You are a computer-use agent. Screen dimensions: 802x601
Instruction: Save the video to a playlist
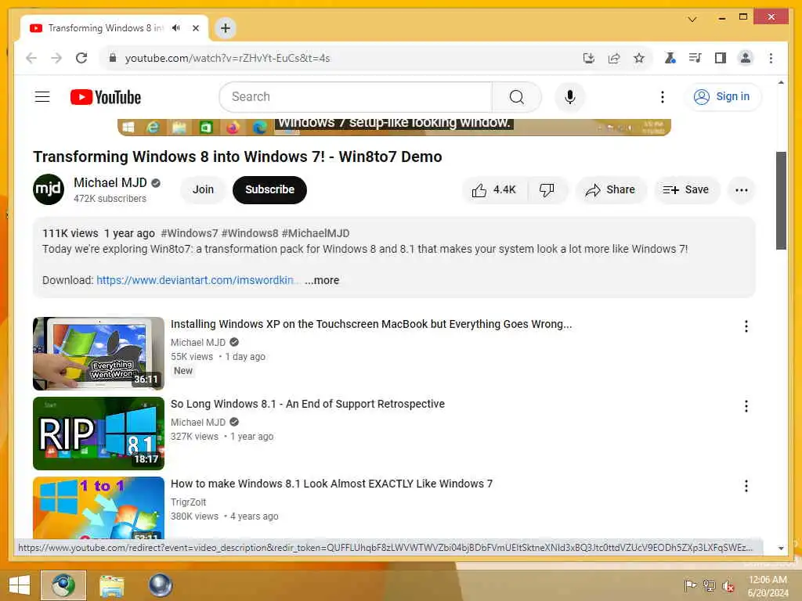pos(686,190)
